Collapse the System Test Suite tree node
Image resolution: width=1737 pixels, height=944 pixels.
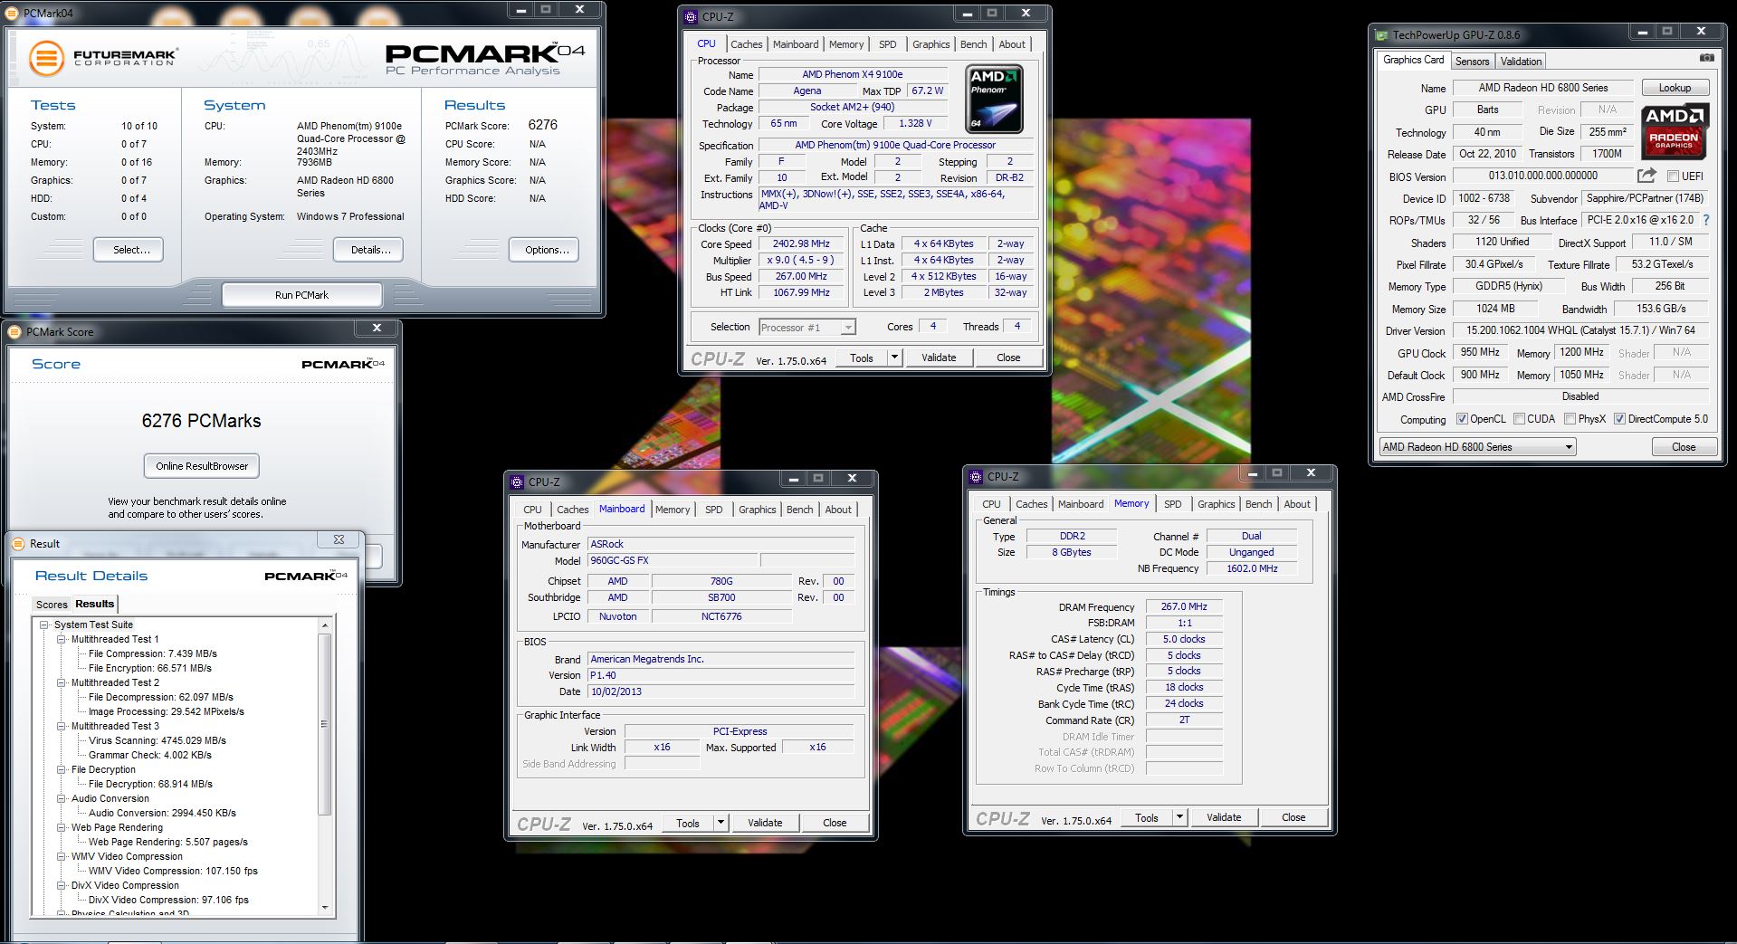[43, 625]
